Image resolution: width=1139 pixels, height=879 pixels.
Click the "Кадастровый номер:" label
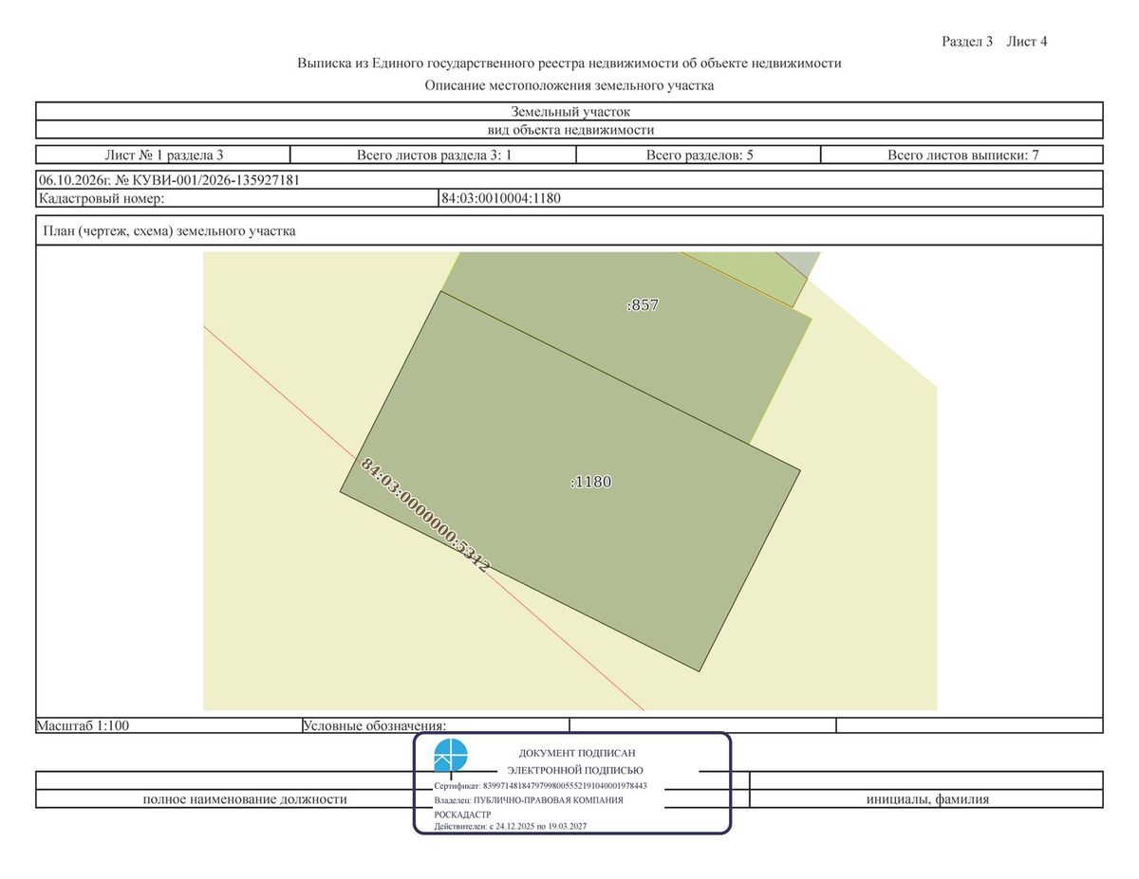point(102,198)
